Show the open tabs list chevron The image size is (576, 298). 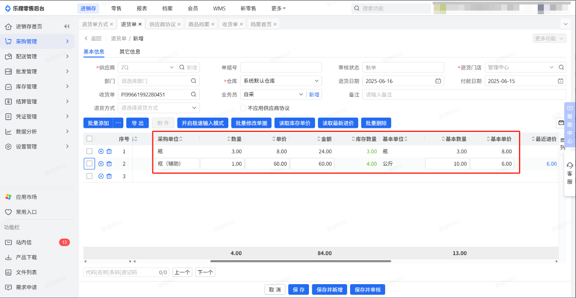coord(566,24)
